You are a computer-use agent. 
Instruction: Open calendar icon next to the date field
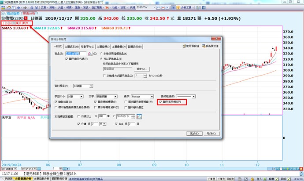[x=139, y=116]
